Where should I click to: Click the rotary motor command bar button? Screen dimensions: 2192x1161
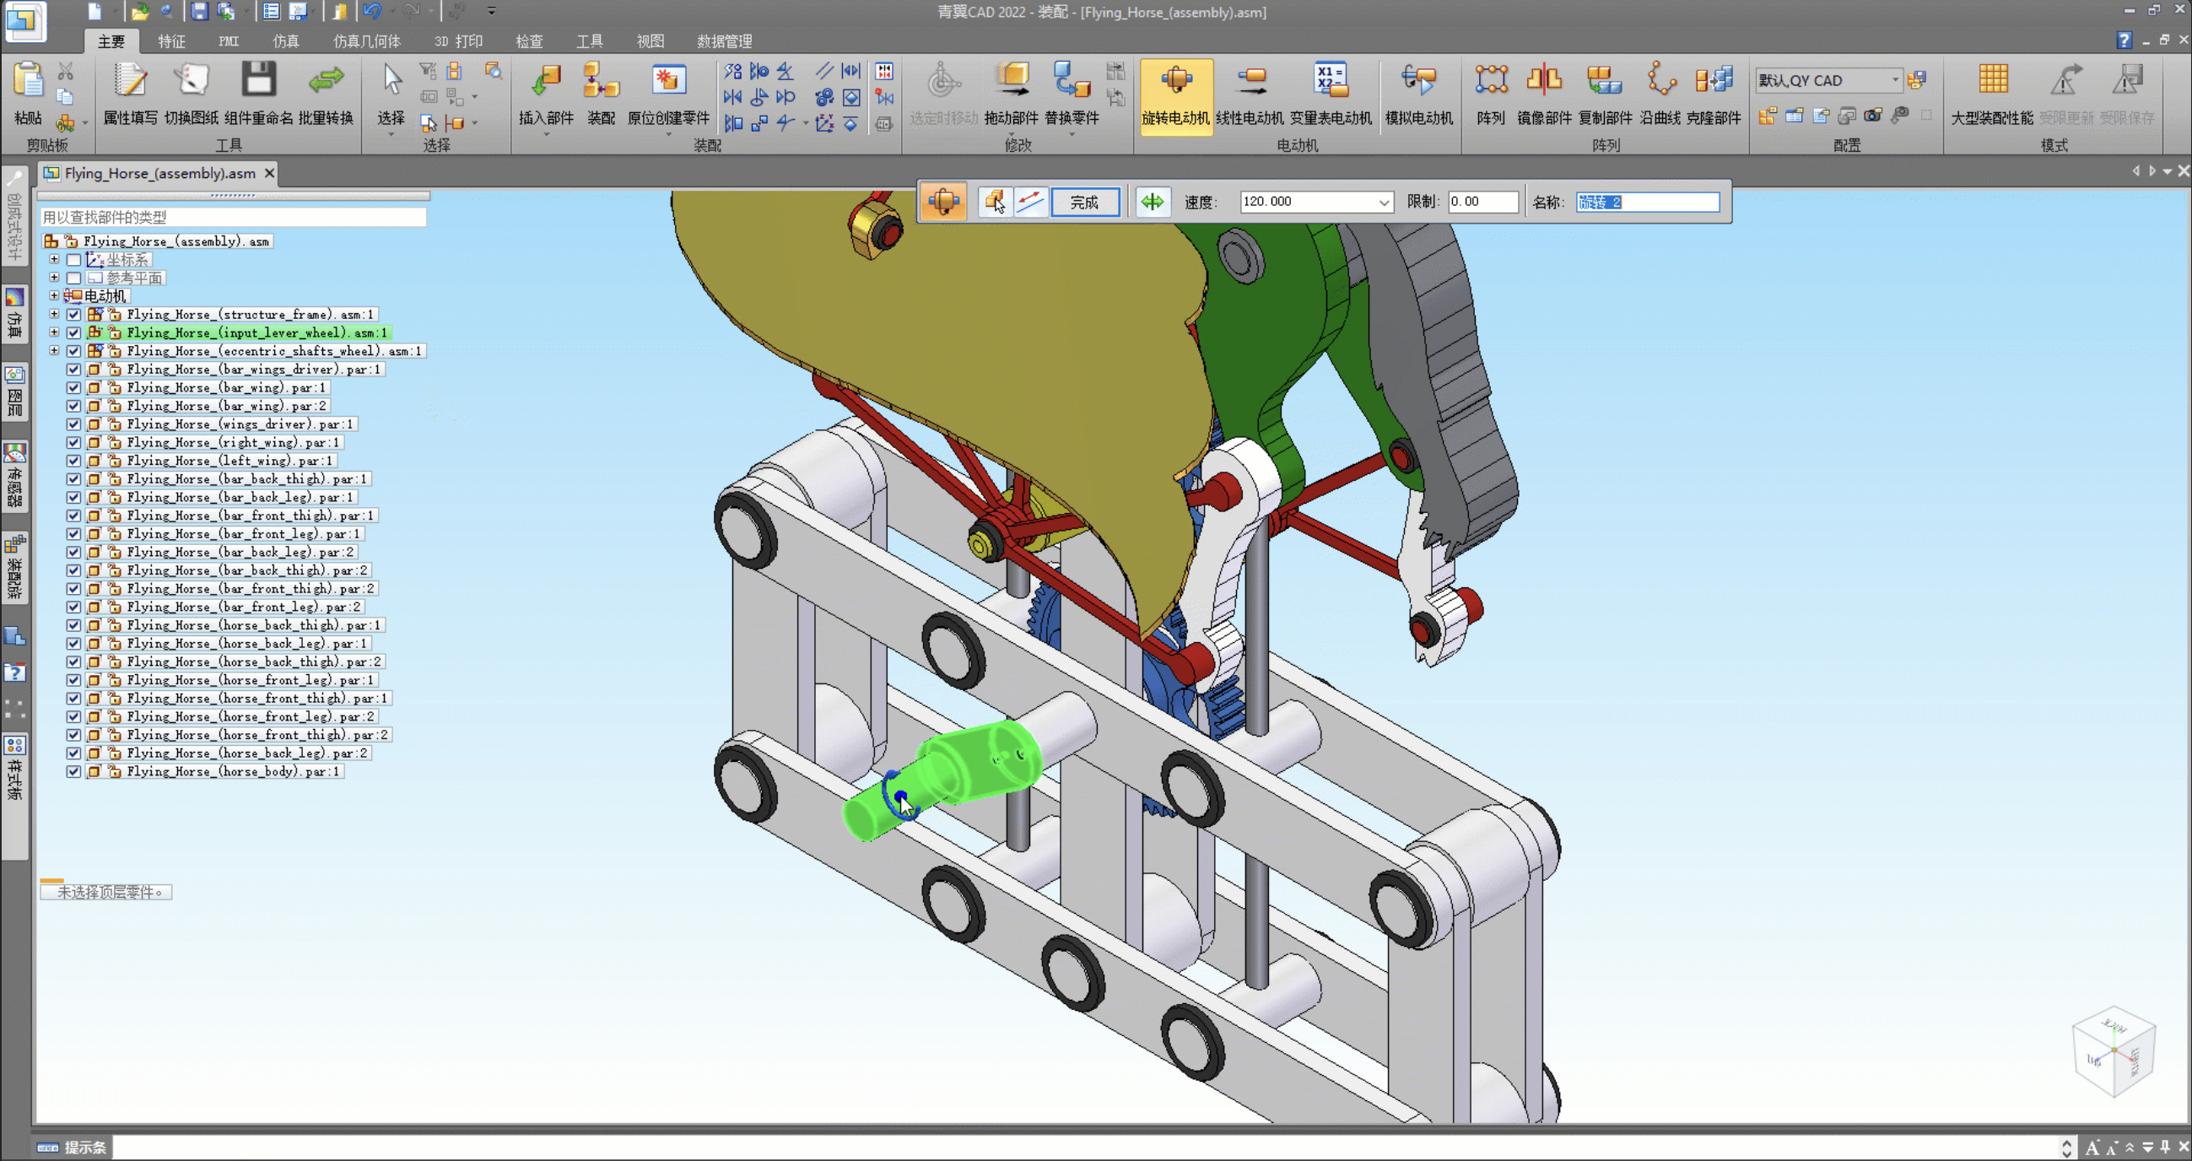point(942,202)
